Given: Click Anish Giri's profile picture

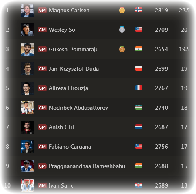Looking at the screenshot, I should point(27,127).
